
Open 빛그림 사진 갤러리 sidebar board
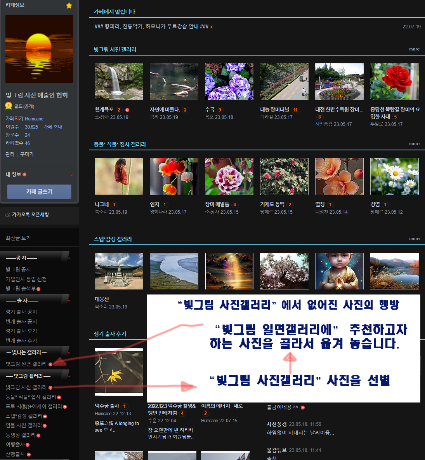coord(26,387)
